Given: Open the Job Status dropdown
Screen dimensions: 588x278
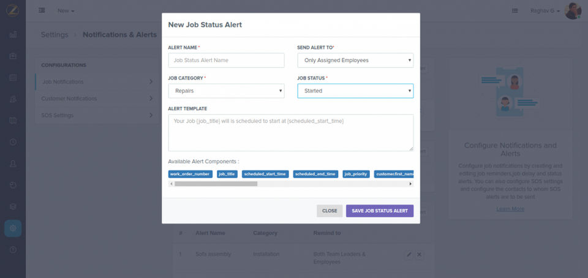Looking at the screenshot, I should click(x=355, y=91).
